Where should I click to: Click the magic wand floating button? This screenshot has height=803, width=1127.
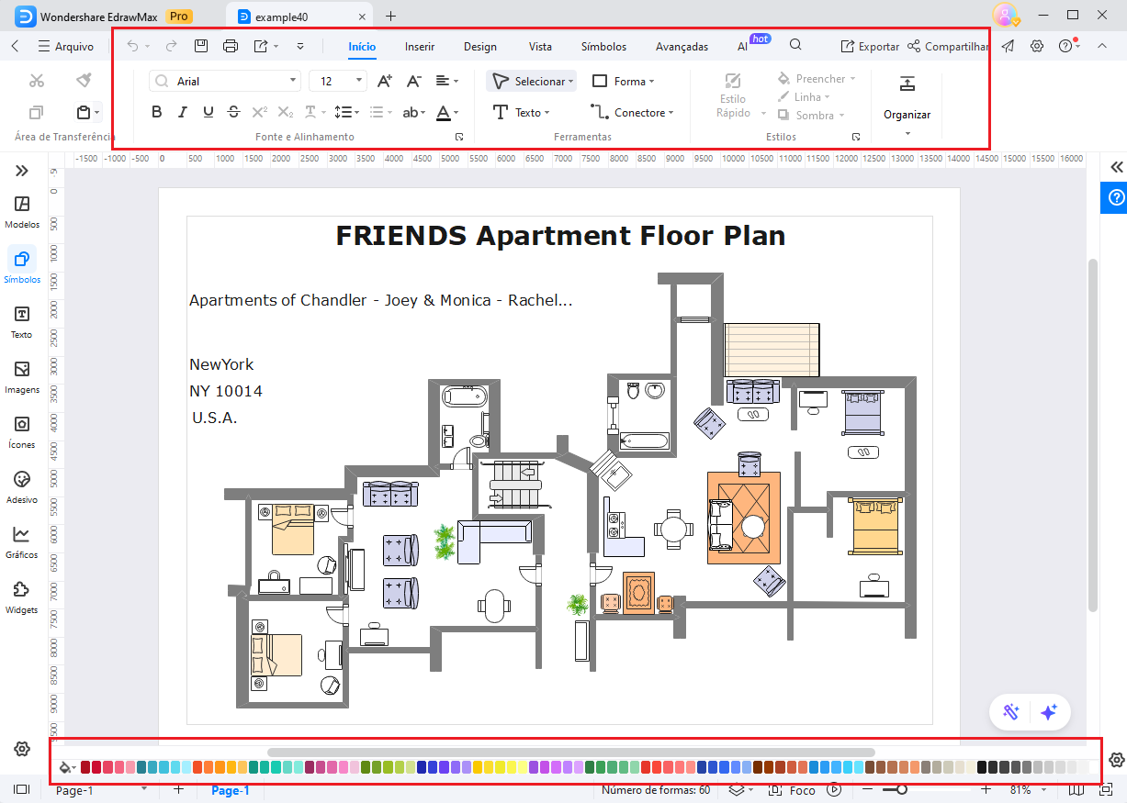1011,712
